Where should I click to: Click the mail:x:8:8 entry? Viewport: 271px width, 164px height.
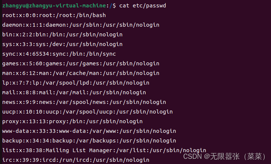point(74,93)
